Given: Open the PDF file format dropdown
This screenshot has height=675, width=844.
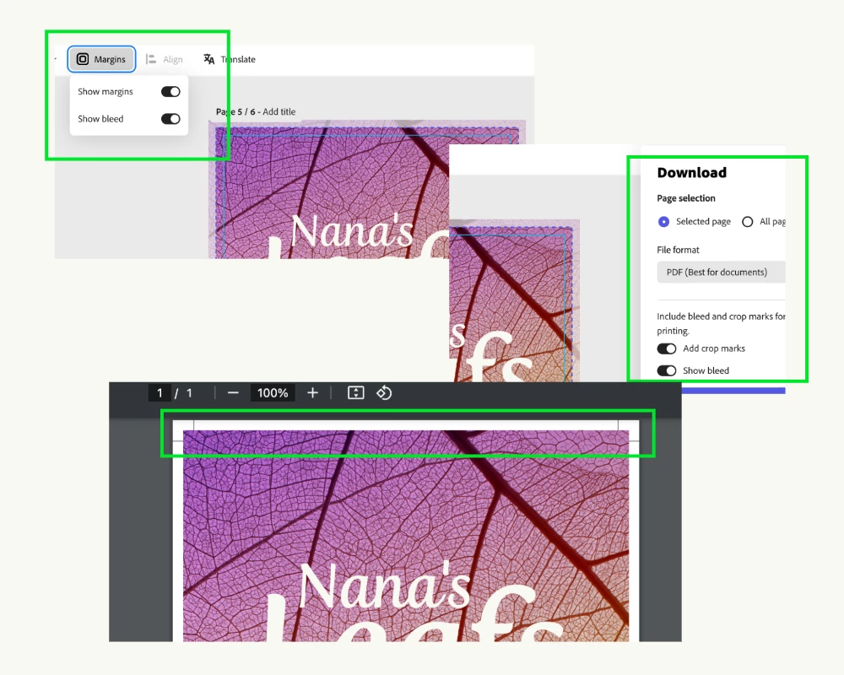Looking at the screenshot, I should click(721, 272).
